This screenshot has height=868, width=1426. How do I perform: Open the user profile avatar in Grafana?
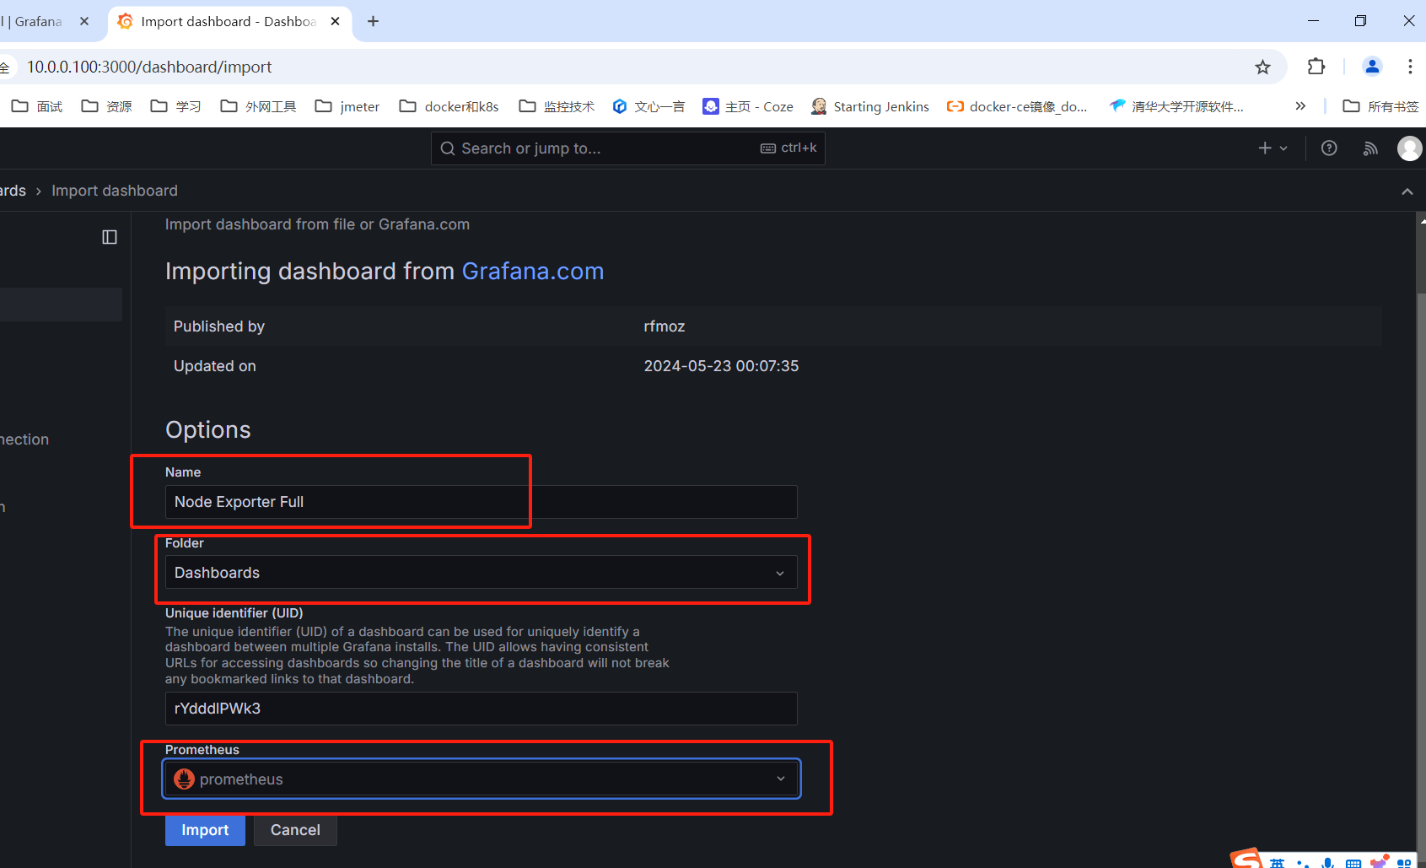1409,148
